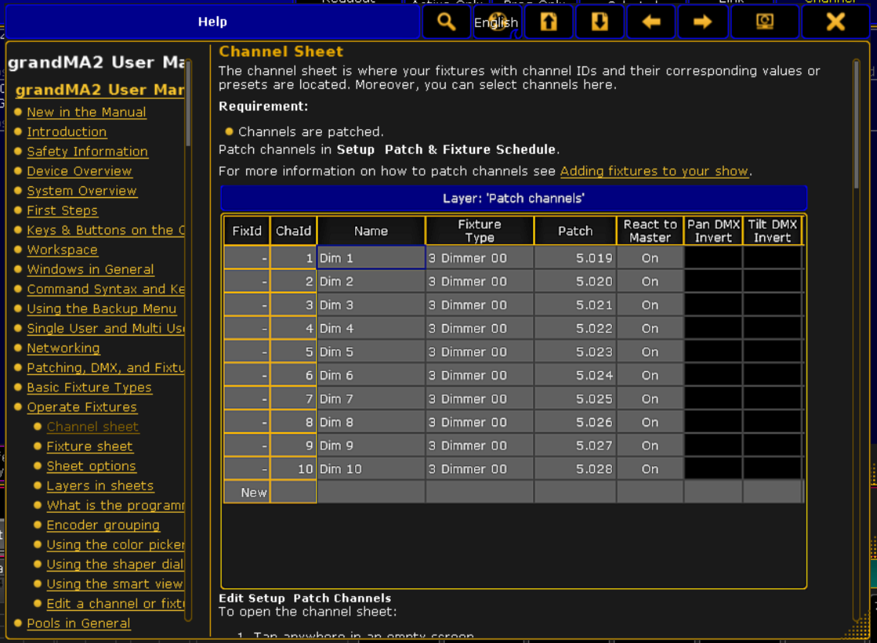The width and height of the screenshot is (877, 643).
Task: Click the Fixture Type column header
Action: click(x=480, y=231)
